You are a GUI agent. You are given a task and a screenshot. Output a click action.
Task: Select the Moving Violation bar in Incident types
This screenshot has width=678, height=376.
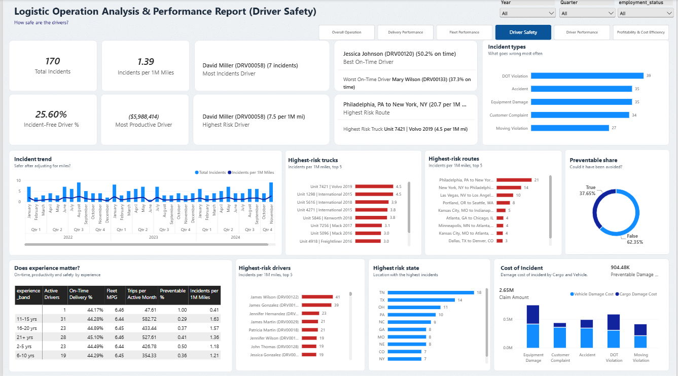(x=571, y=128)
